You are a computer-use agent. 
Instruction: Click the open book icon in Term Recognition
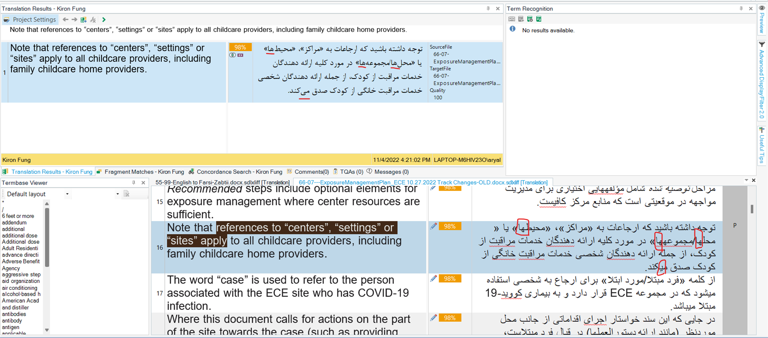(x=512, y=19)
